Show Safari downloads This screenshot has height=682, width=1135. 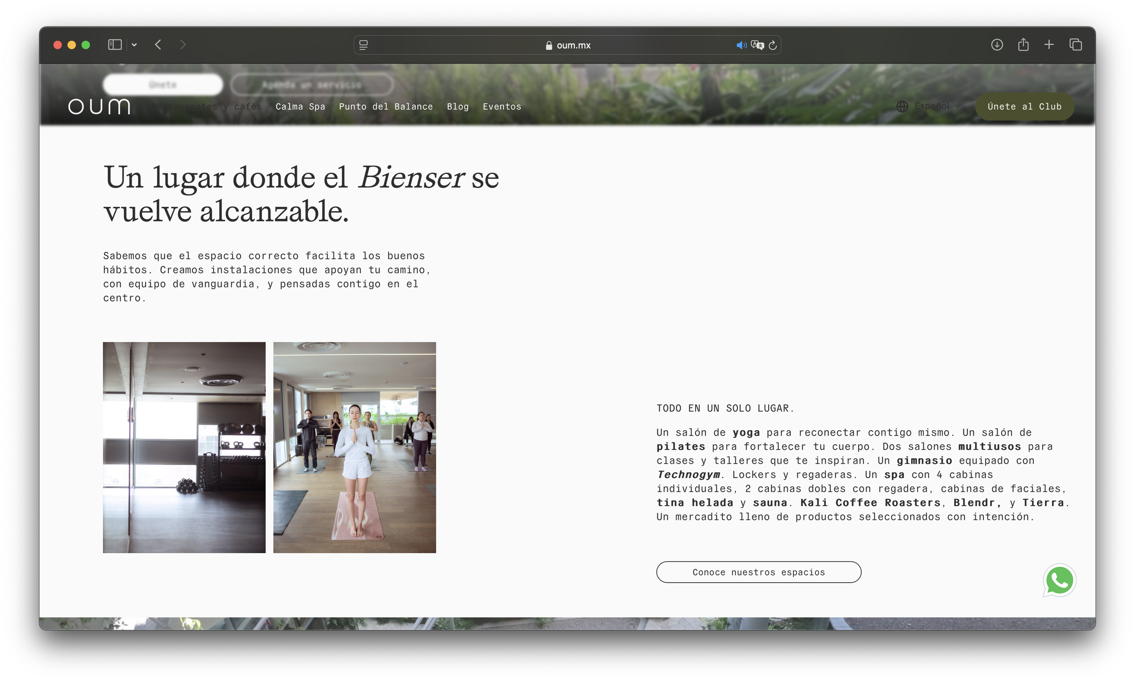tap(997, 44)
